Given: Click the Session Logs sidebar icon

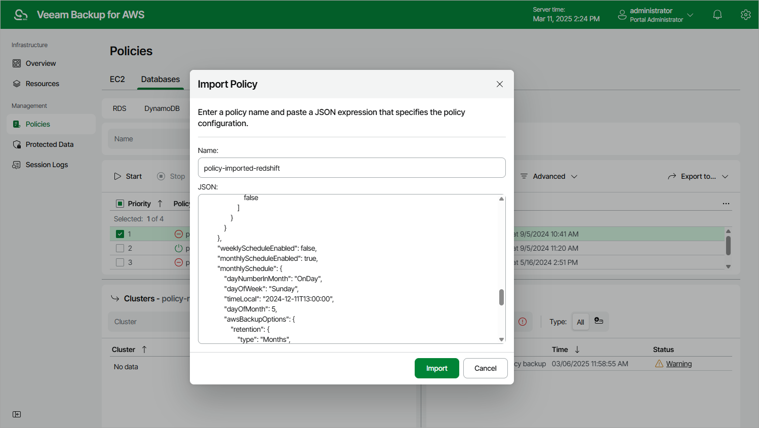Looking at the screenshot, I should pyautogui.click(x=17, y=165).
